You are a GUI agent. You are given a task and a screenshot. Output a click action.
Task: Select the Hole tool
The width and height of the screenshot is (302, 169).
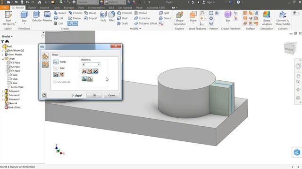click(103, 16)
